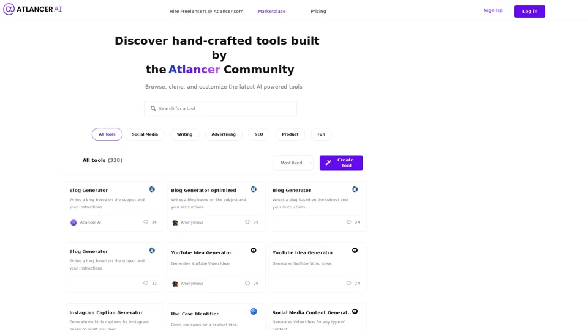Filter tools by Social Media

coord(145,134)
